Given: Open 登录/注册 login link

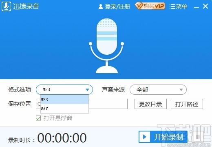Looking at the screenshot, I should (x=114, y=7).
